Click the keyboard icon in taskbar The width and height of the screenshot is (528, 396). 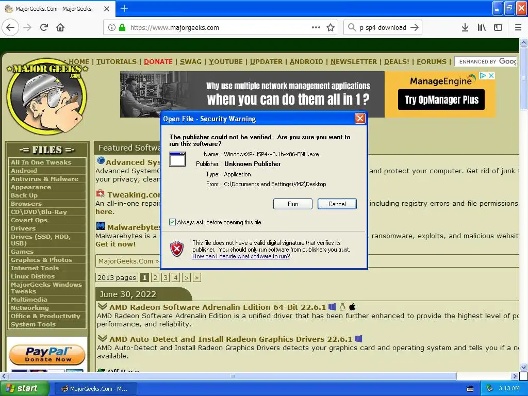(470, 389)
